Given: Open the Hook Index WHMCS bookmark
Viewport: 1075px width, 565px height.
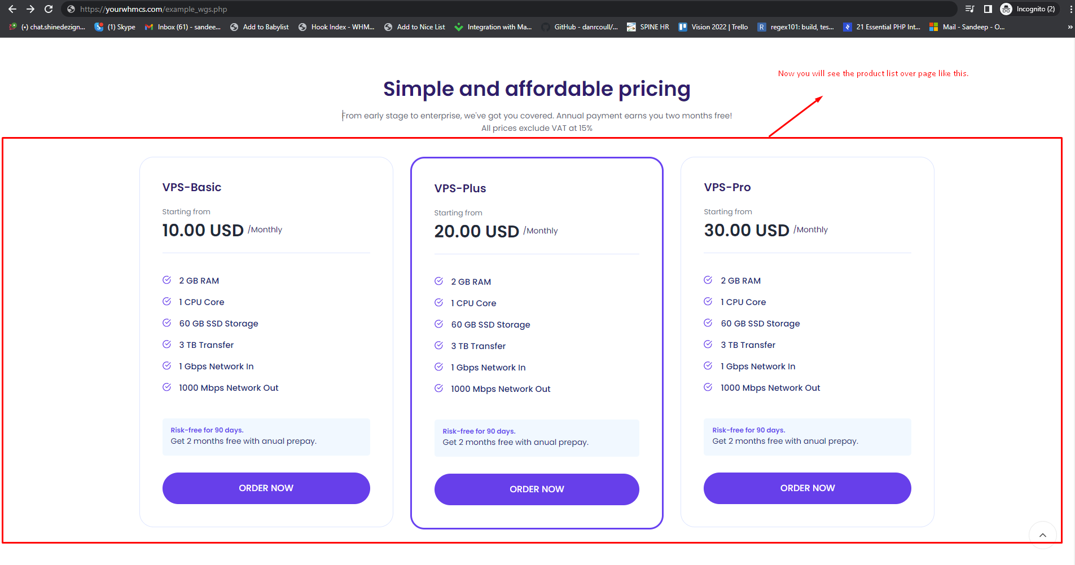Looking at the screenshot, I should click(337, 27).
